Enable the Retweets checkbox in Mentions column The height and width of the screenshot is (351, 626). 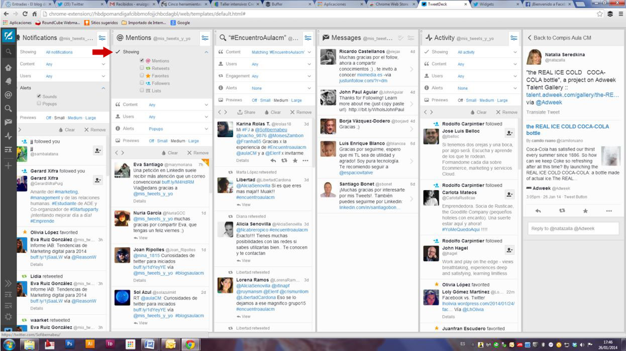(142, 68)
